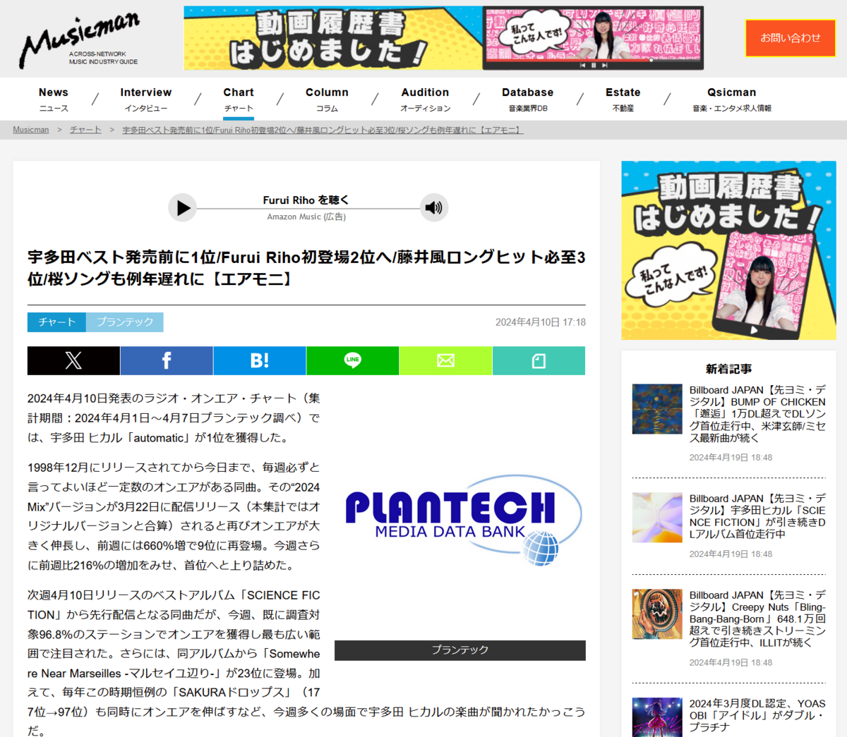The height and width of the screenshot is (737, 847).
Task: Open YOASOBI アイドル article thumbnail
Action: pyautogui.click(x=657, y=717)
